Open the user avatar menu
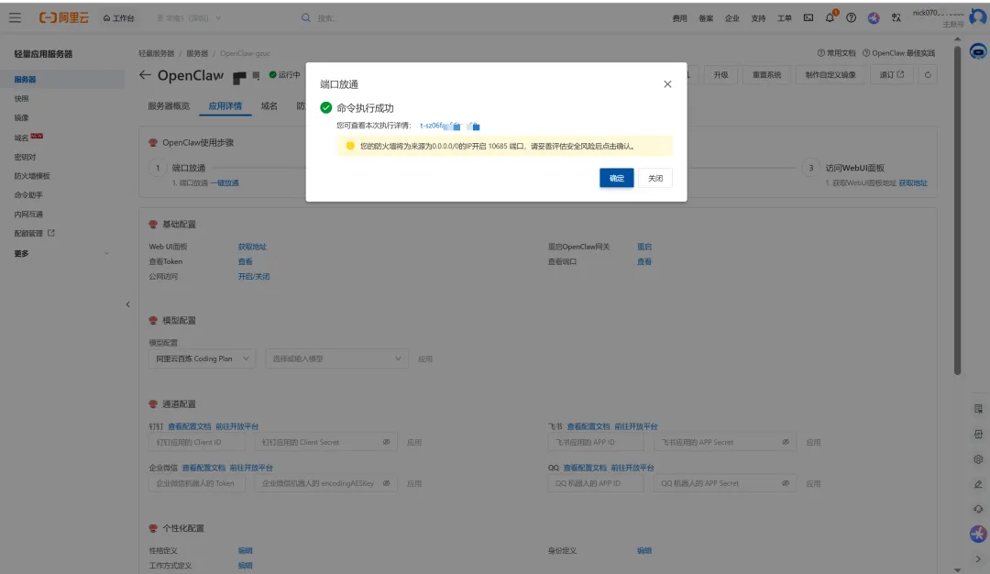Image resolution: width=990 pixels, height=574 pixels. coord(978,17)
